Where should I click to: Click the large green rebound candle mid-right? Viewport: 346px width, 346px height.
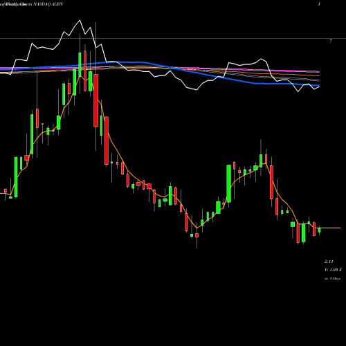coord(229,183)
